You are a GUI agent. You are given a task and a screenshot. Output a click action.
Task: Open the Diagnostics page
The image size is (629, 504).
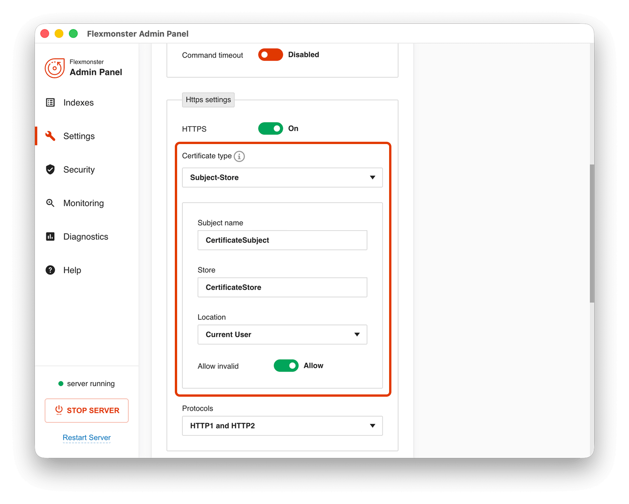point(85,236)
